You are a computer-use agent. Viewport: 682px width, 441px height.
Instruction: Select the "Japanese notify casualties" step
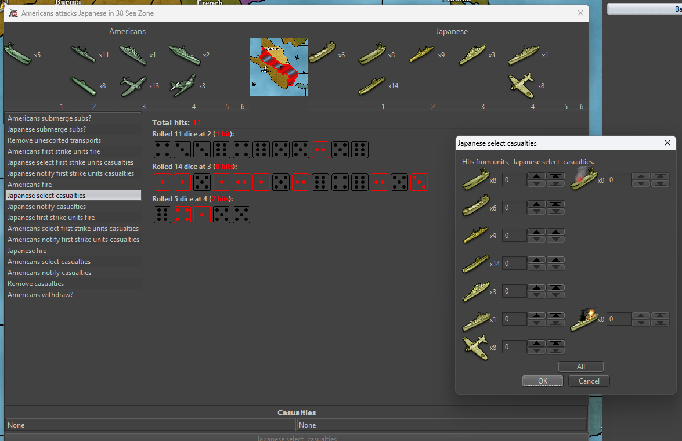click(x=73, y=207)
